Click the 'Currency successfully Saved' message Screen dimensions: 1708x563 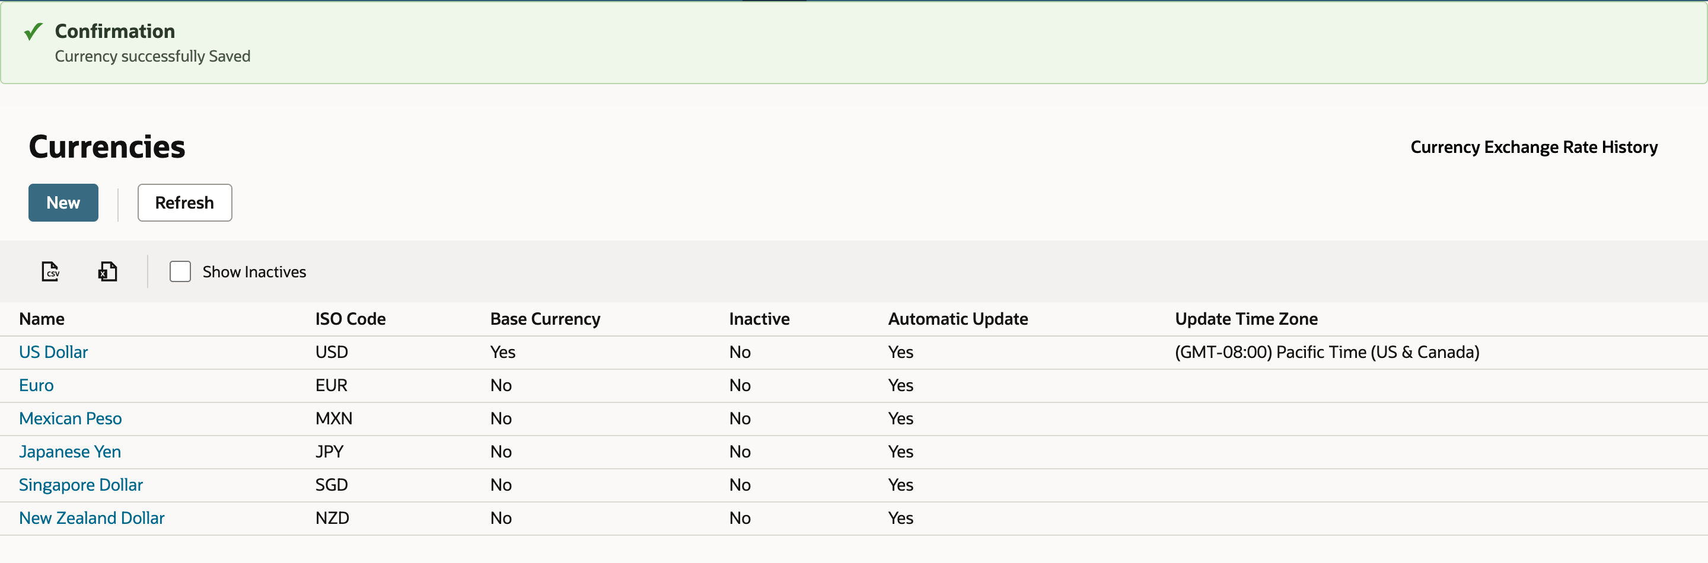(x=152, y=56)
